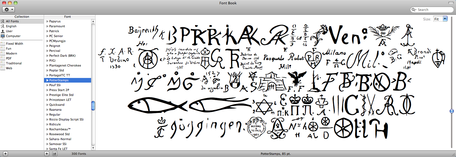
Task: Click the font list scroll down arrow
Action: point(93,148)
